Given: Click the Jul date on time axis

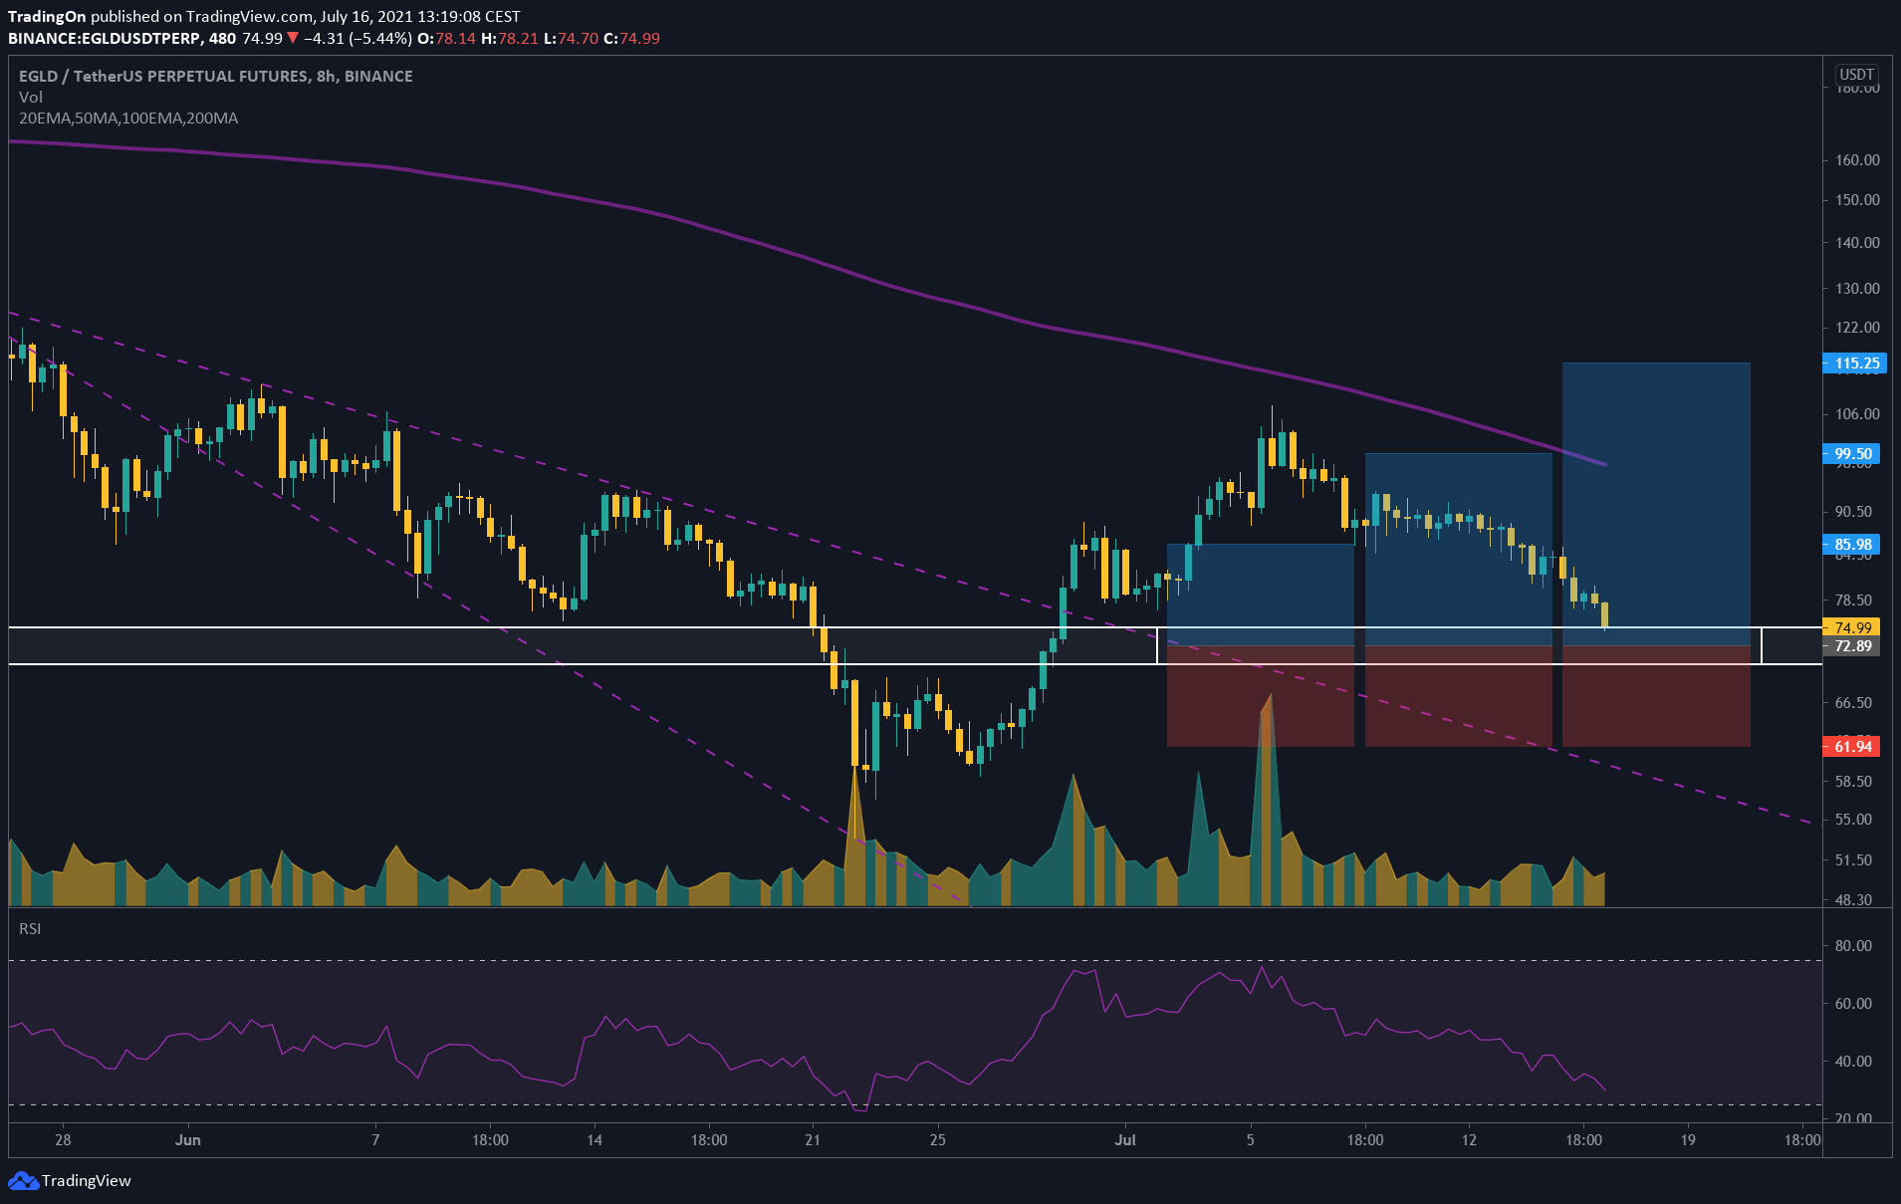Looking at the screenshot, I should (x=1125, y=1139).
